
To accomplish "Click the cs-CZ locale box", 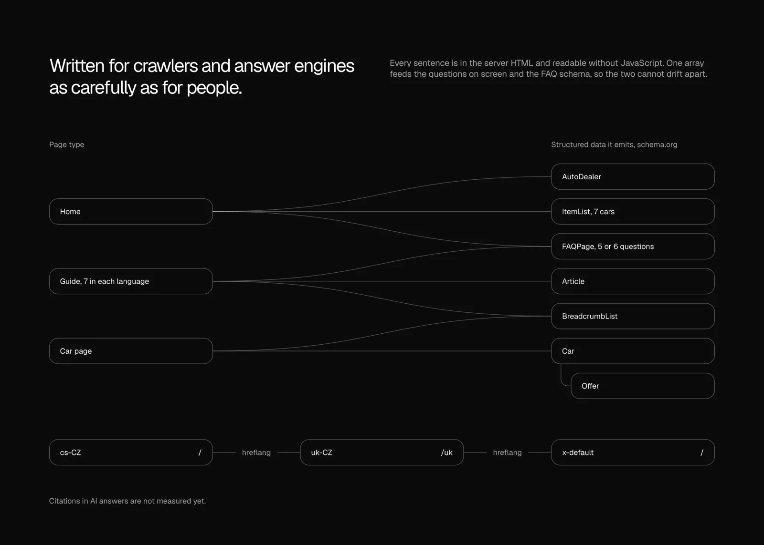I will [131, 452].
